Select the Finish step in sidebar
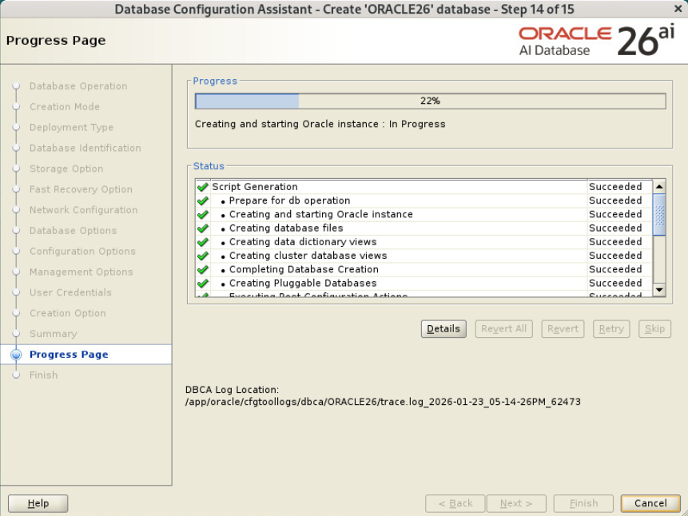The height and width of the screenshot is (516, 688). point(43,375)
